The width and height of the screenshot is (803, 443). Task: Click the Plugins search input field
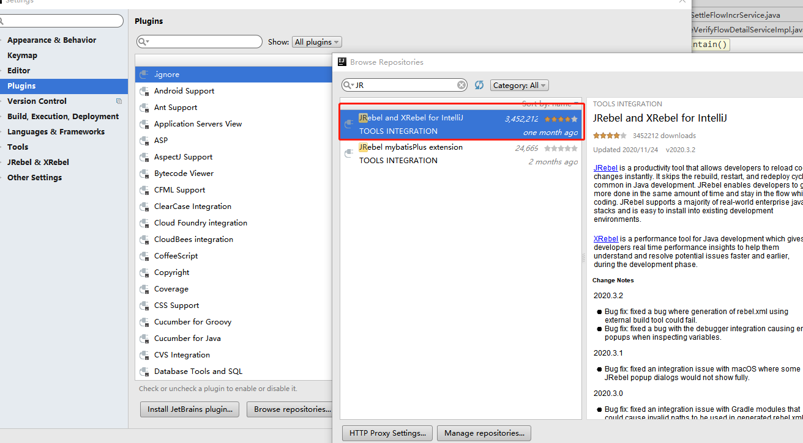(x=200, y=42)
